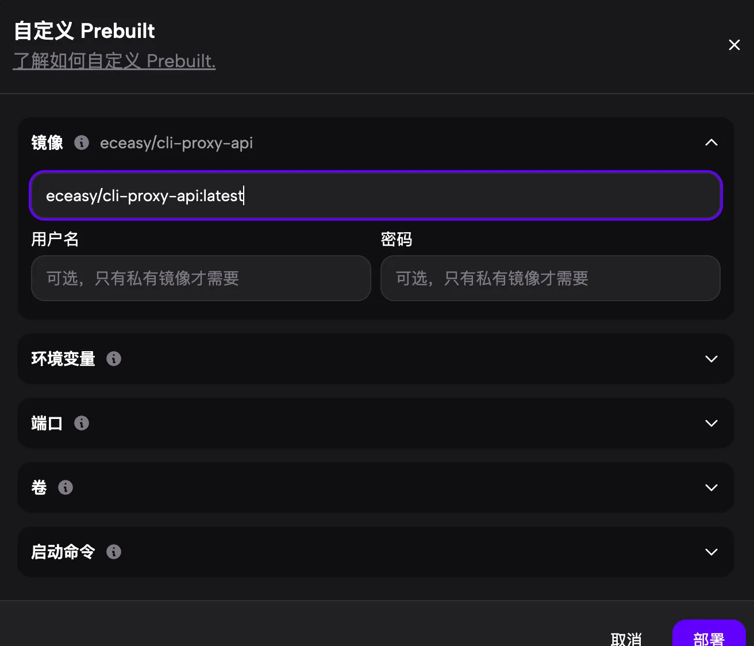The image size is (754, 646).
Task: Collapse the 镜像 section using its chevron
Action: [711, 143]
